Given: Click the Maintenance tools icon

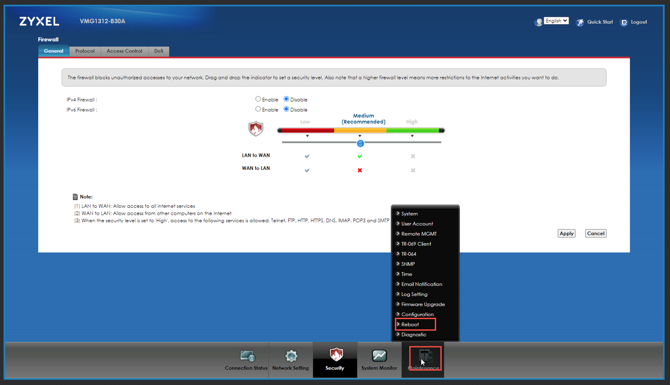Looking at the screenshot, I should click(x=425, y=356).
